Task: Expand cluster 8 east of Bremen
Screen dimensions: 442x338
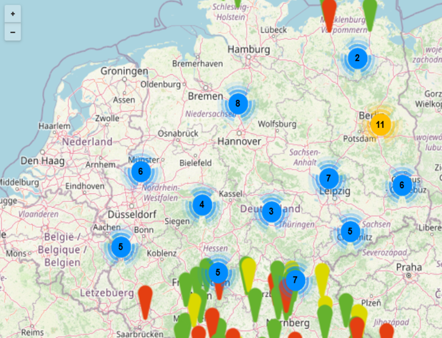Action: [238, 103]
